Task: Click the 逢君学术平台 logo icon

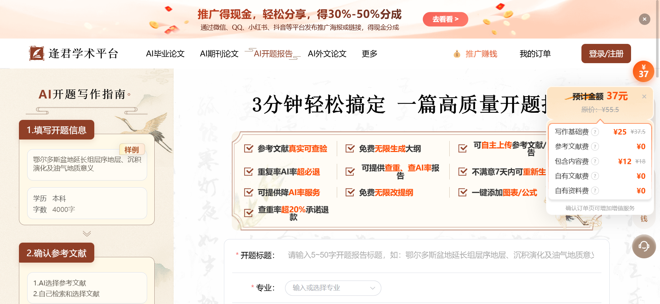Action: (36, 54)
